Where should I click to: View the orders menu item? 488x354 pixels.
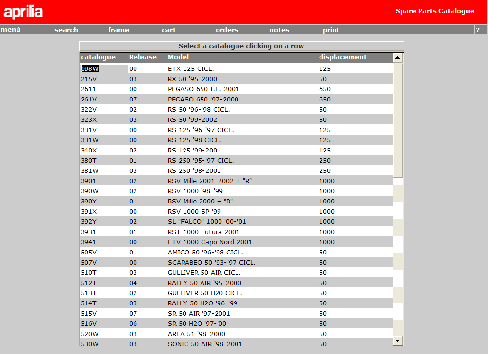(x=227, y=30)
